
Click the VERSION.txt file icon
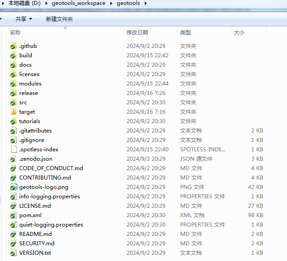(13, 253)
